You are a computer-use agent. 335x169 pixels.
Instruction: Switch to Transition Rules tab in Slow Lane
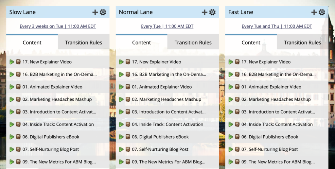pos(83,42)
